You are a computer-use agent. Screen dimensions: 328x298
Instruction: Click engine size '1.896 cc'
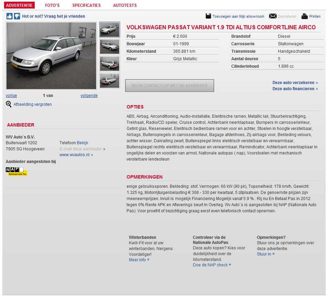click(x=286, y=66)
